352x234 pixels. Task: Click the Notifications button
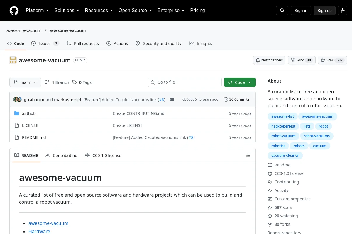coord(269,60)
